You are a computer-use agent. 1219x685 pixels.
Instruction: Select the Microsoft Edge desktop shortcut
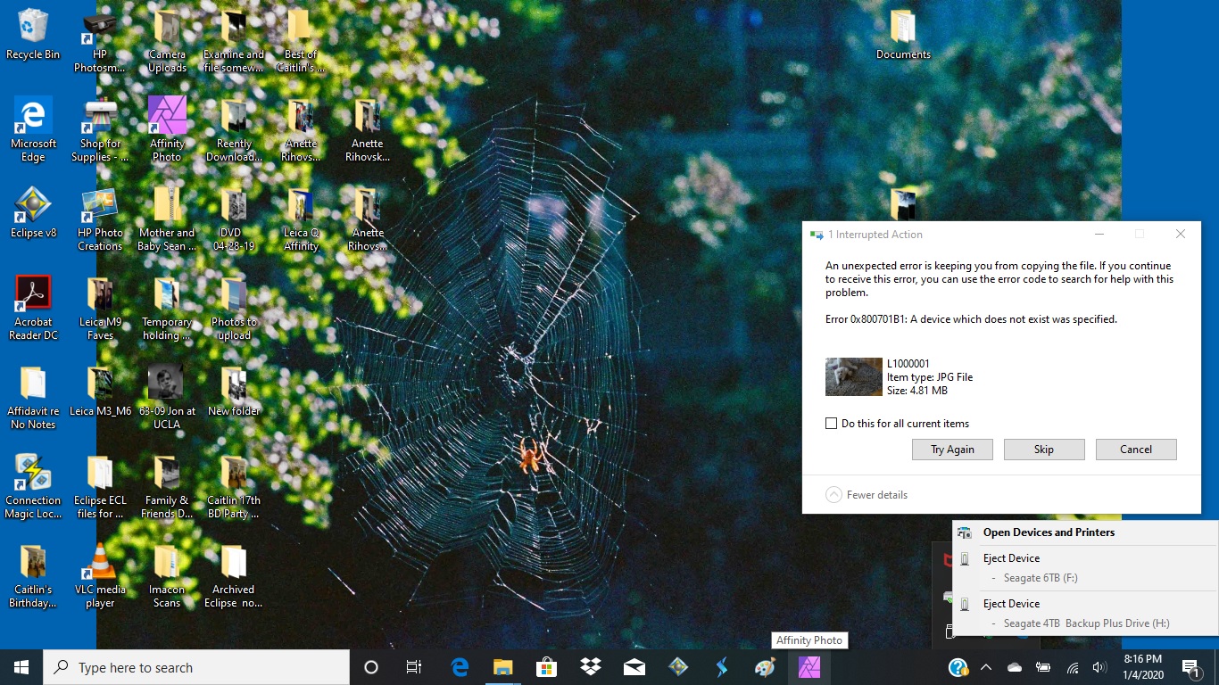[x=33, y=130]
